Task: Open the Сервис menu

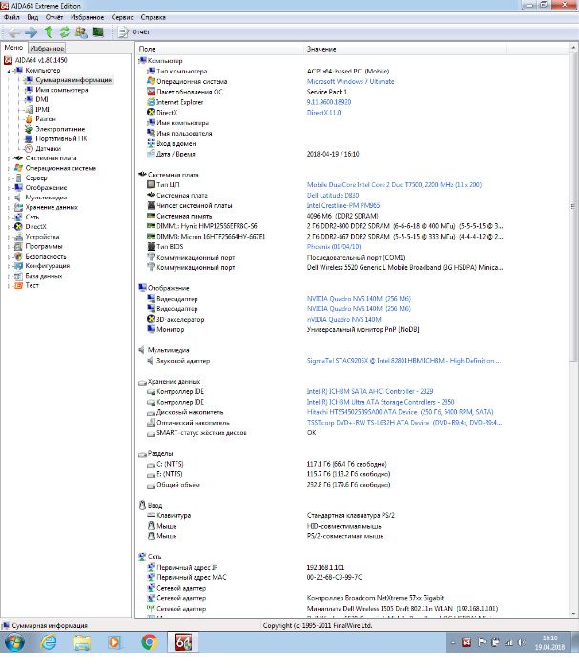Action: point(122,17)
